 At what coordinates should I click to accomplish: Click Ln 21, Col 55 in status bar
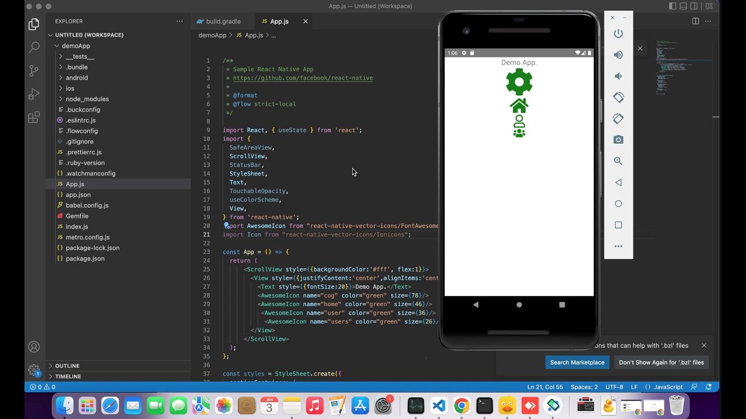pos(545,387)
